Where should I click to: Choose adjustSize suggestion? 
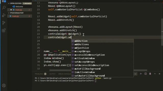click(x=102, y=48)
